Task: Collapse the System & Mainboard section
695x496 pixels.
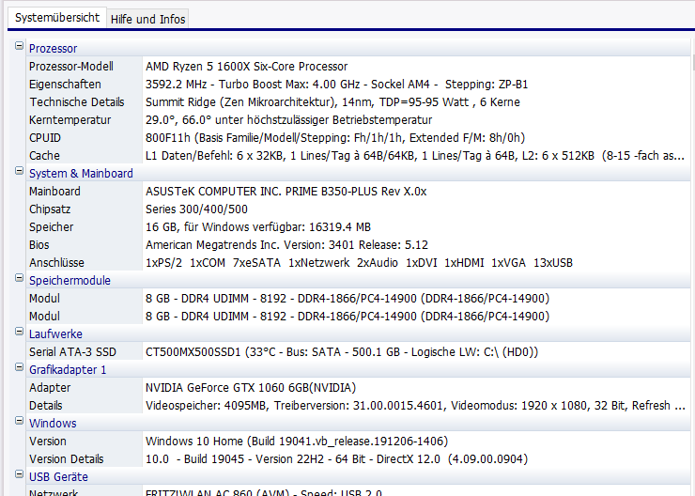Action: pyautogui.click(x=19, y=171)
